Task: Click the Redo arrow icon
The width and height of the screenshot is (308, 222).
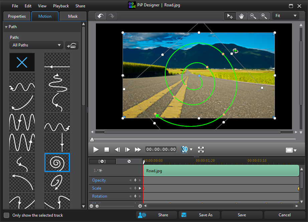Action: coord(112,16)
